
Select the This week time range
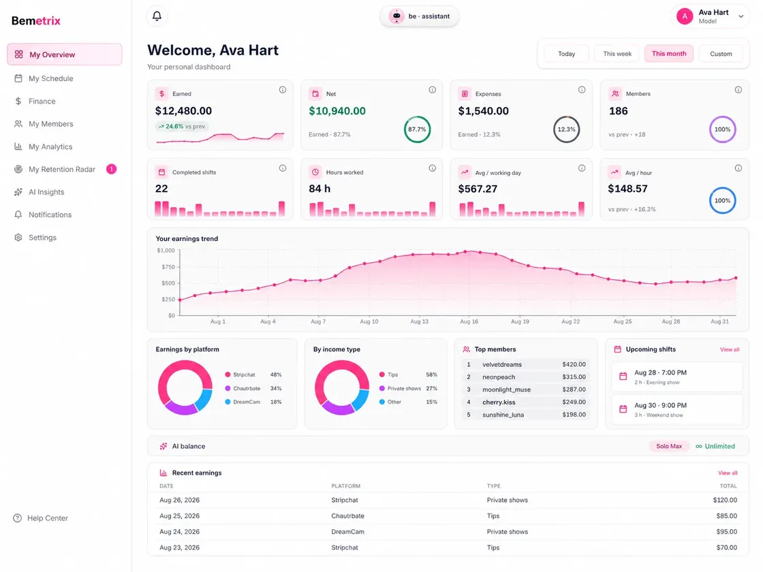pyautogui.click(x=617, y=54)
